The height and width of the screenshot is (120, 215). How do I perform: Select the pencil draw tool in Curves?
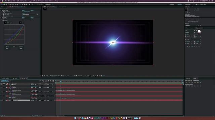23,23
